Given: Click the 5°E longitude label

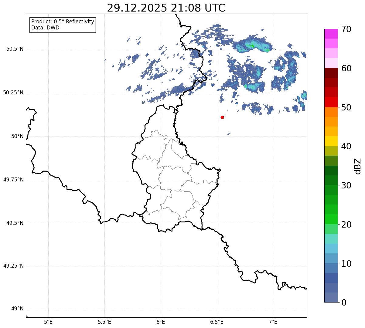Looking at the screenshot, I should click(x=48, y=322).
